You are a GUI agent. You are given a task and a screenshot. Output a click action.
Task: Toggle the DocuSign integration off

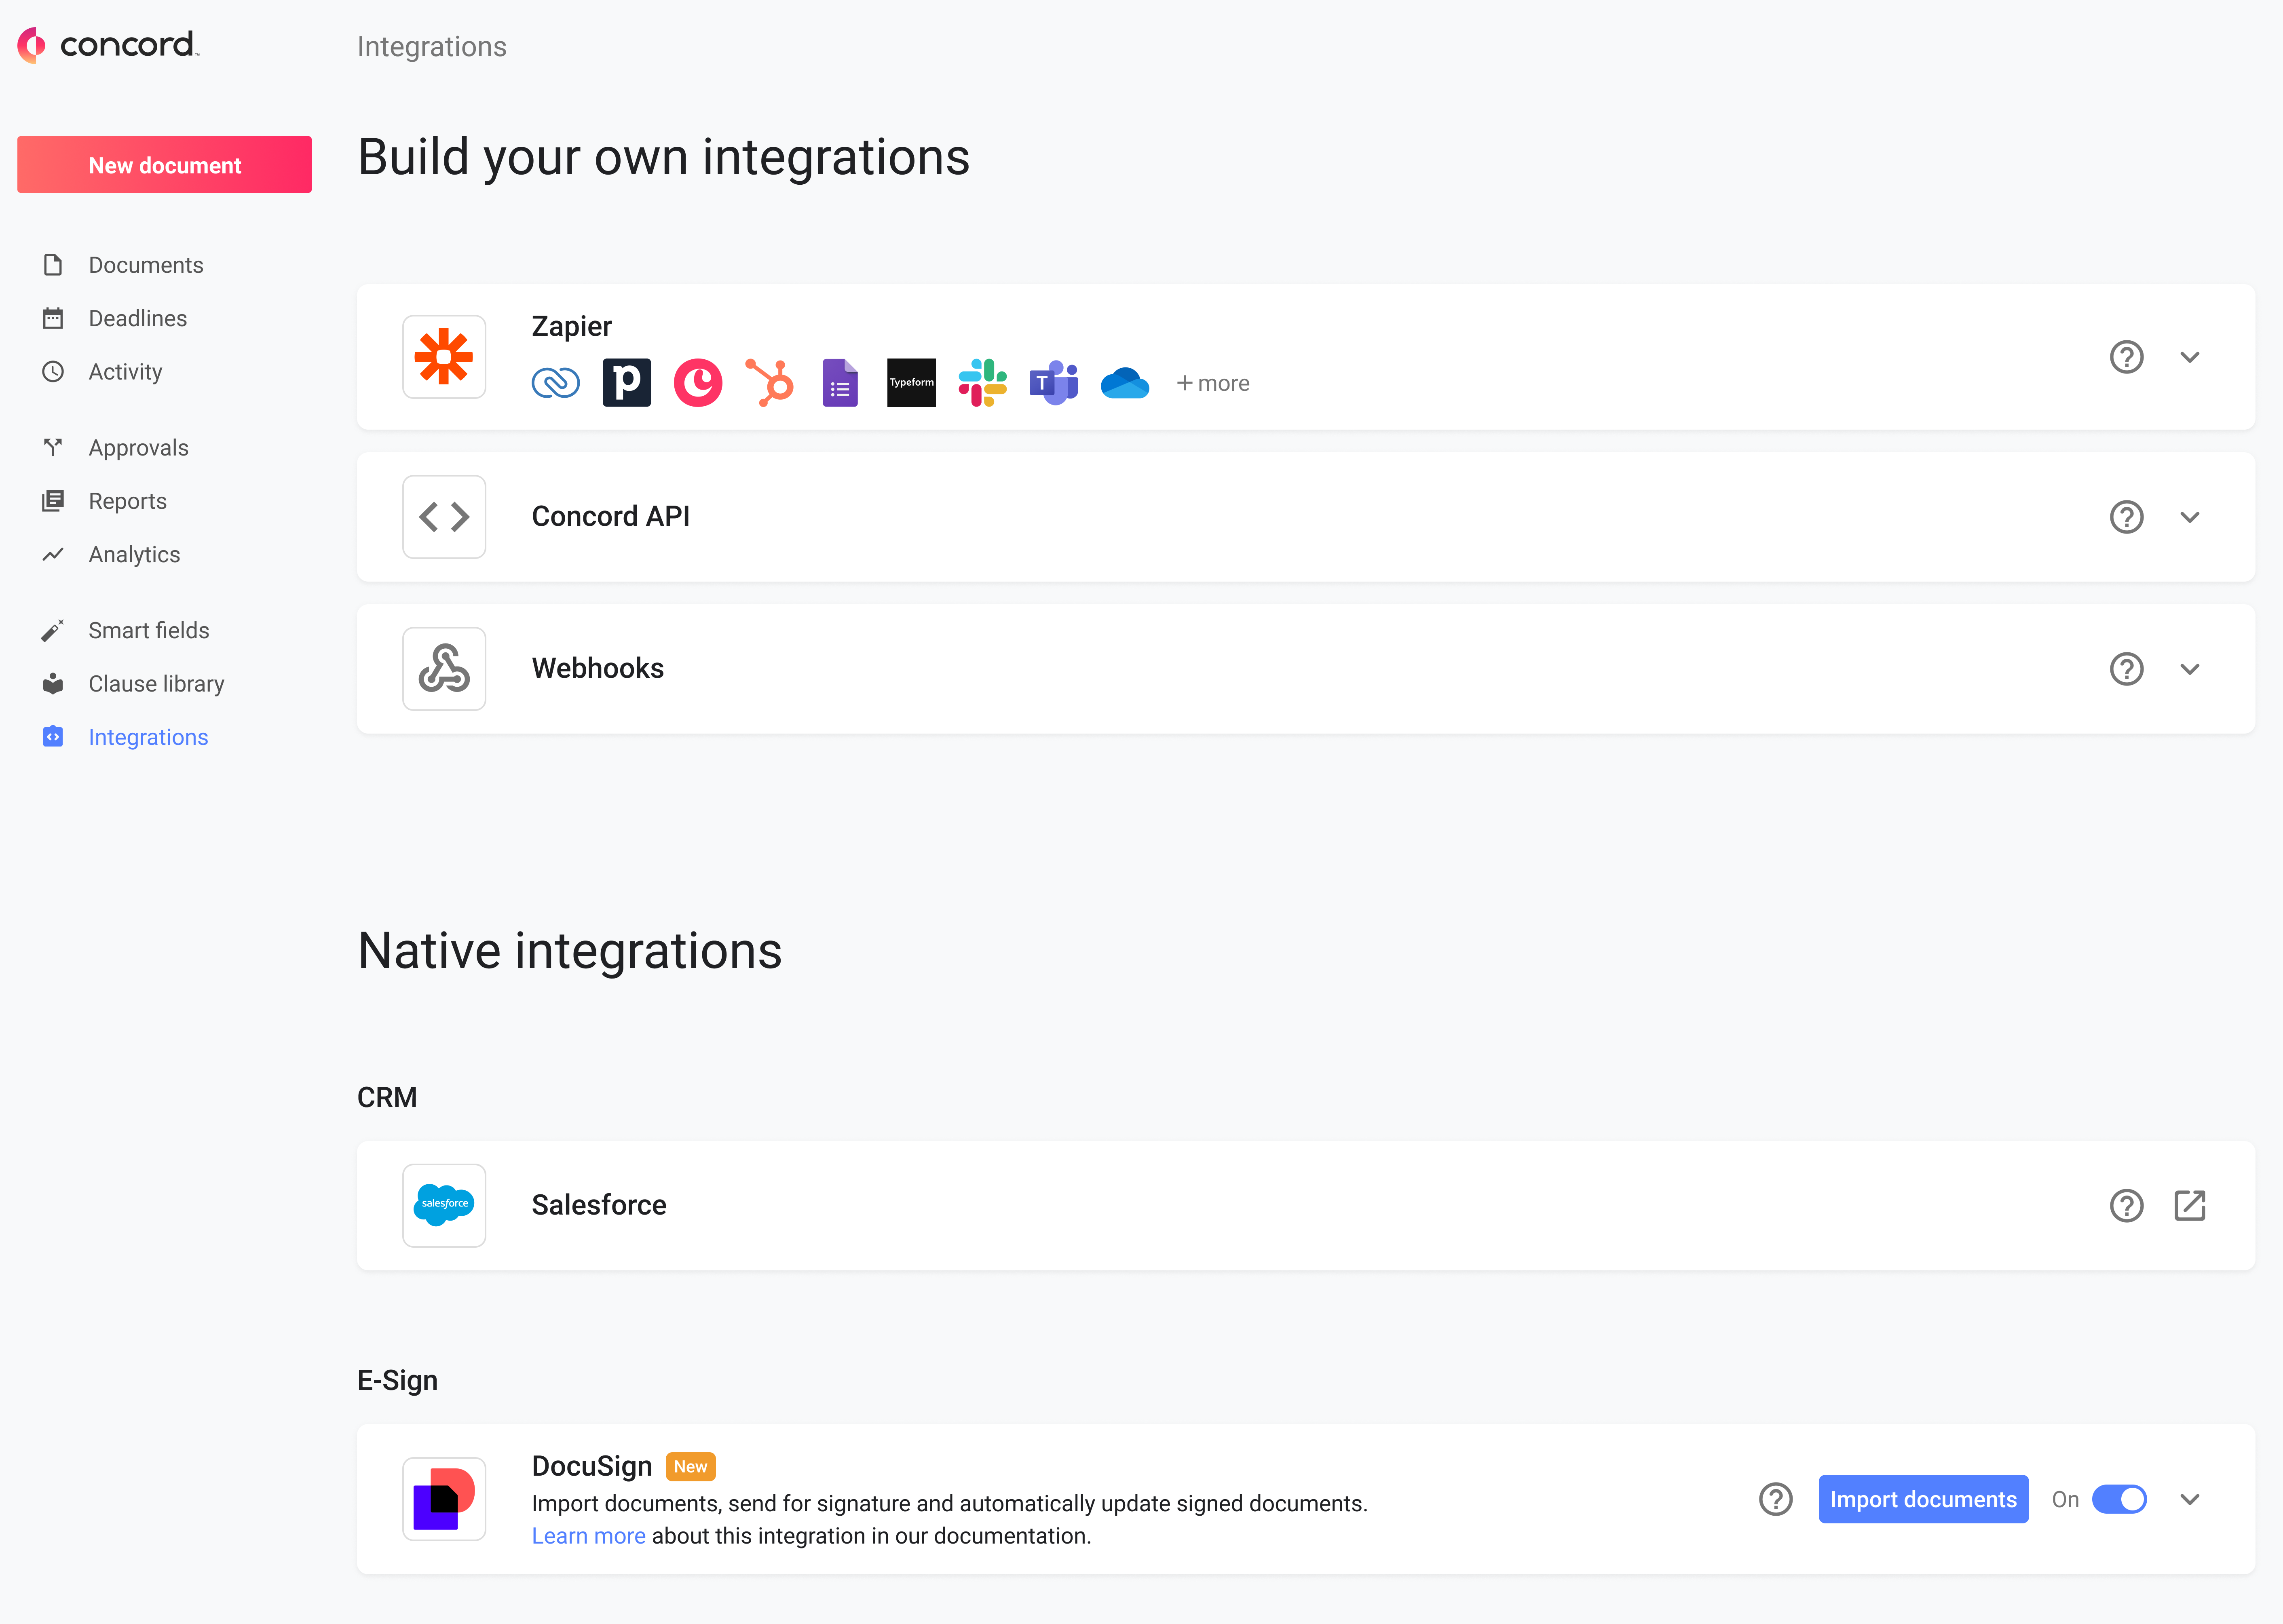click(x=2119, y=1499)
